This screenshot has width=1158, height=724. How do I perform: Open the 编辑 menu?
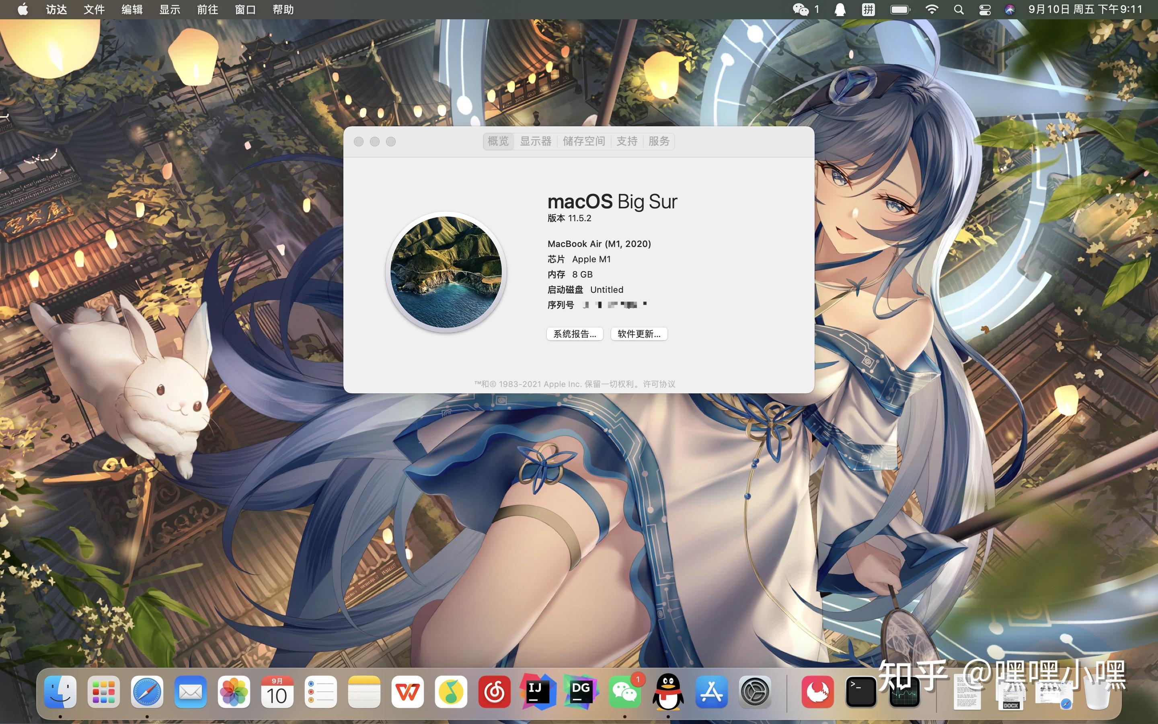coord(132,10)
